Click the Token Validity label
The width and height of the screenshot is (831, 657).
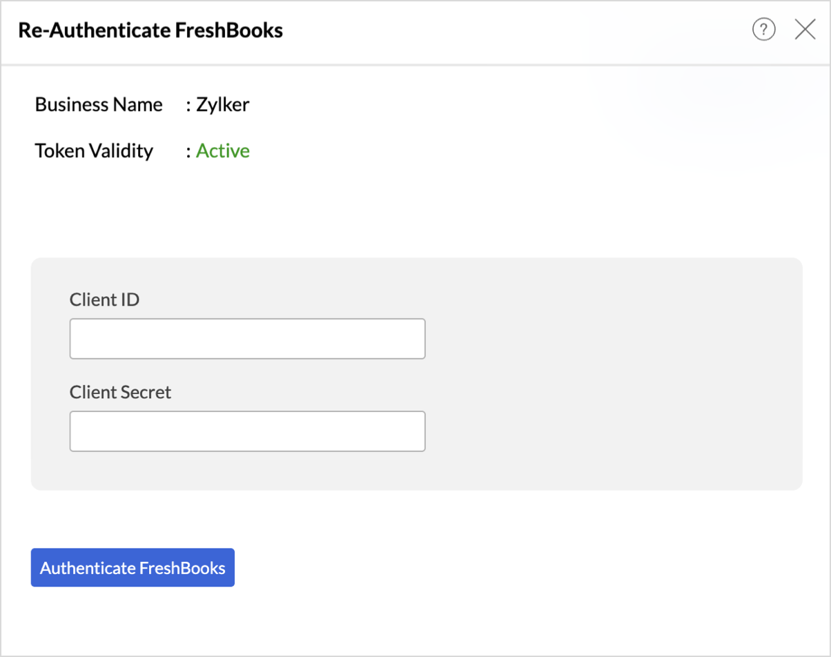[x=94, y=151]
